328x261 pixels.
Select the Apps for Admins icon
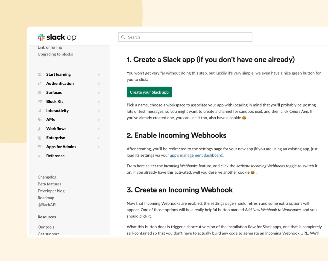[x=40, y=147]
